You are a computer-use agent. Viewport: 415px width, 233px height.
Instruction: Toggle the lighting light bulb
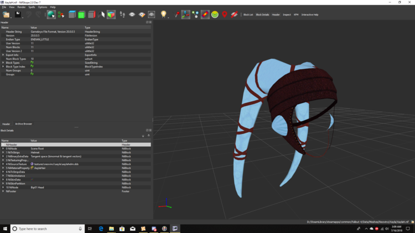point(164,14)
